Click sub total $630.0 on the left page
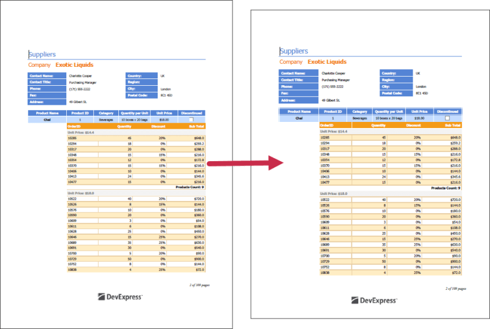The image size is (490, 329). [199, 243]
